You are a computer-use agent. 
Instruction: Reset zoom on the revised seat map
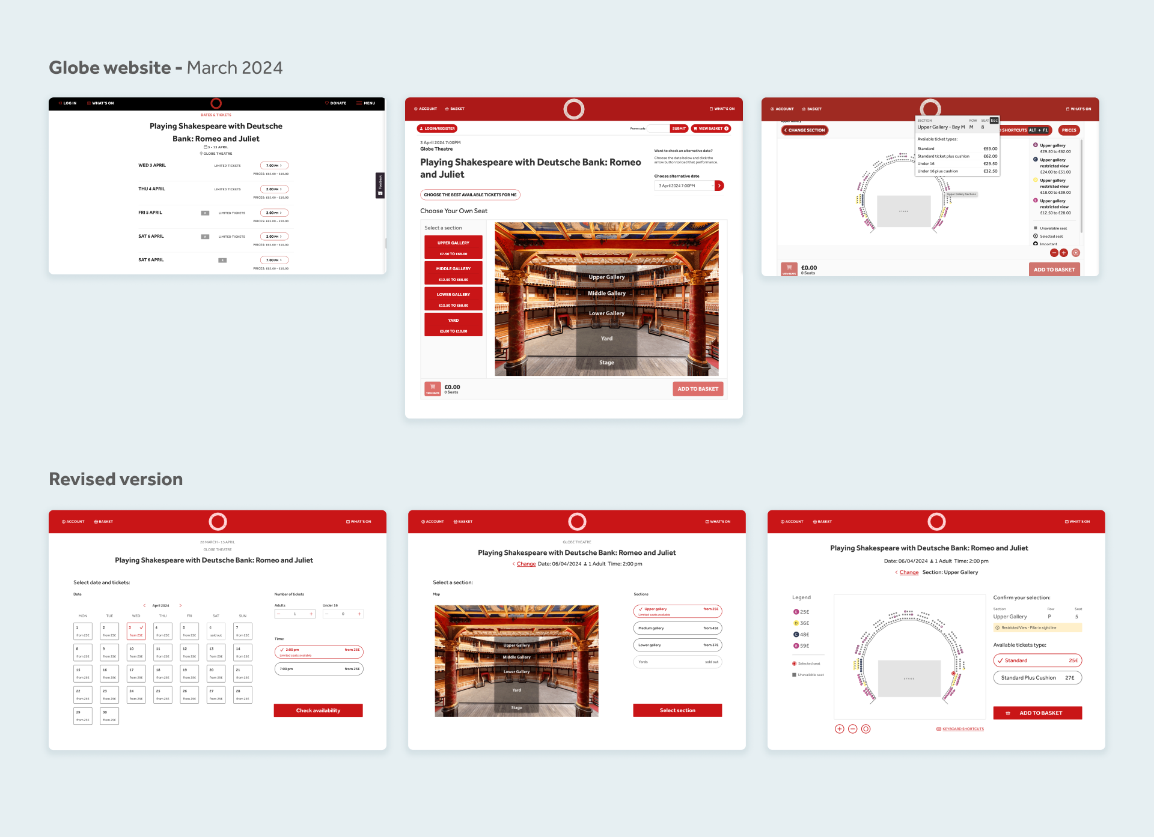pyautogui.click(x=866, y=729)
